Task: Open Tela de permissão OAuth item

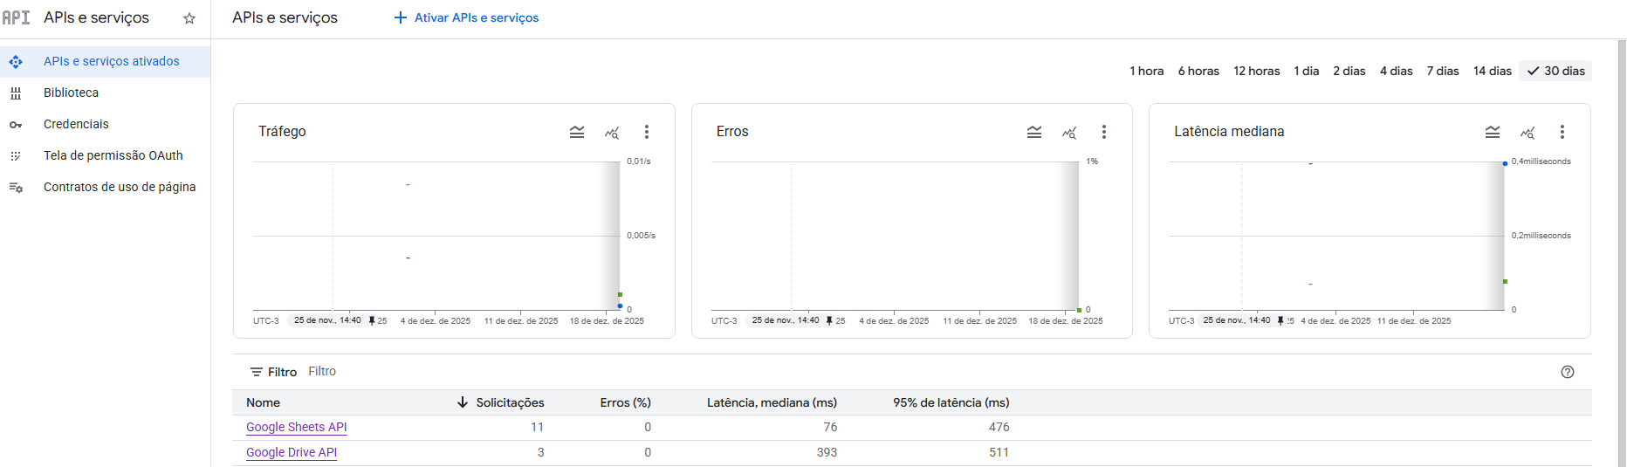Action: tap(105, 156)
